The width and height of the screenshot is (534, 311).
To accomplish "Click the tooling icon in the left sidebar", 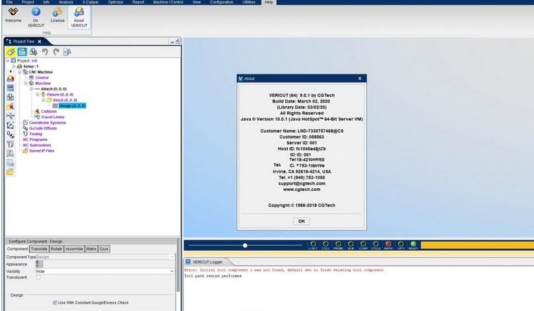I will coord(10,145).
